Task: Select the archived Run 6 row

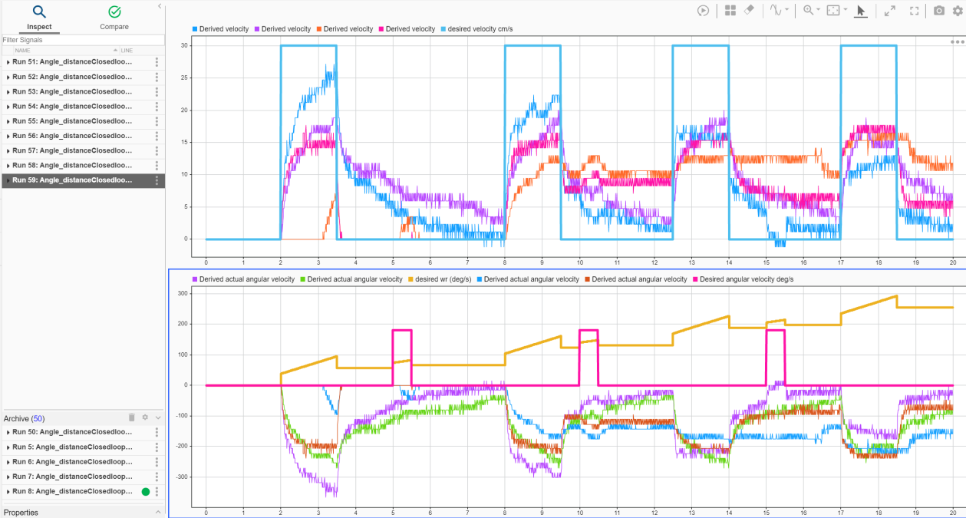Action: [83, 462]
